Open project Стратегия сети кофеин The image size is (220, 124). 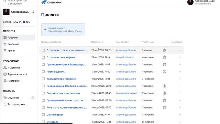point(60,58)
